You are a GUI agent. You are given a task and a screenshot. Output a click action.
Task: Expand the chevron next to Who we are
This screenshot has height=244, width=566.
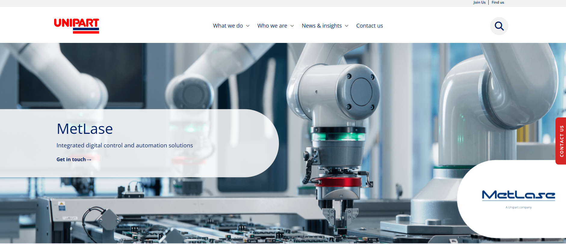(x=292, y=26)
